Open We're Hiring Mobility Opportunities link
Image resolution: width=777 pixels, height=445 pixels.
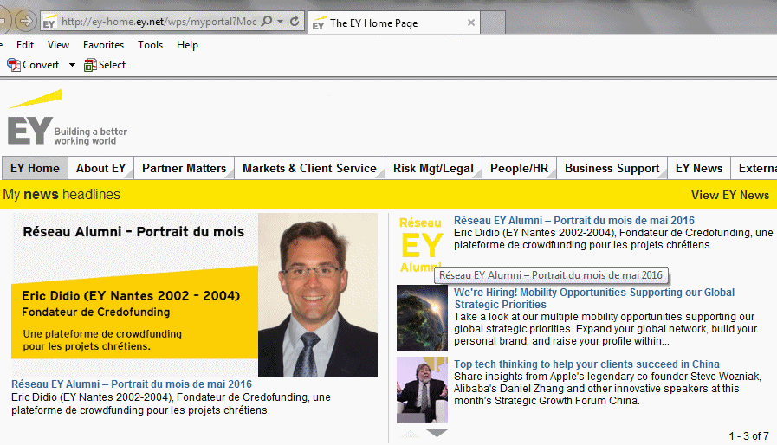(x=594, y=299)
